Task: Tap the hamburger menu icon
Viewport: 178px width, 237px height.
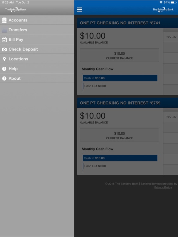Action: 79,9
